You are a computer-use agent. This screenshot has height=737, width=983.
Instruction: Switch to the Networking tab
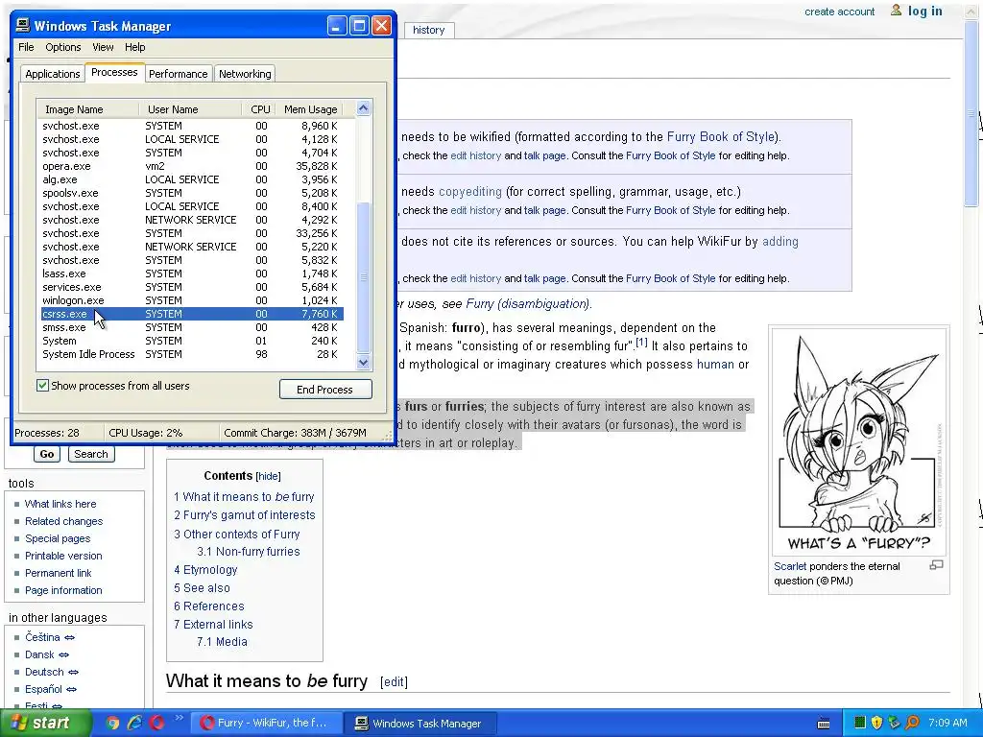point(245,74)
